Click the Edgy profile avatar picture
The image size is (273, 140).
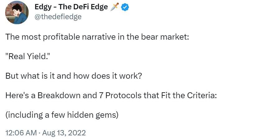point(17,12)
